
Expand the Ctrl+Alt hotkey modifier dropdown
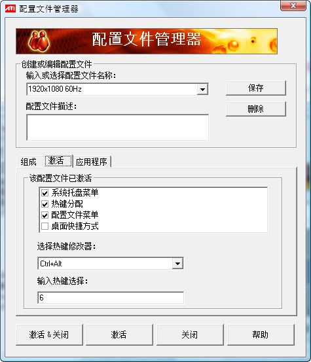tap(177, 263)
